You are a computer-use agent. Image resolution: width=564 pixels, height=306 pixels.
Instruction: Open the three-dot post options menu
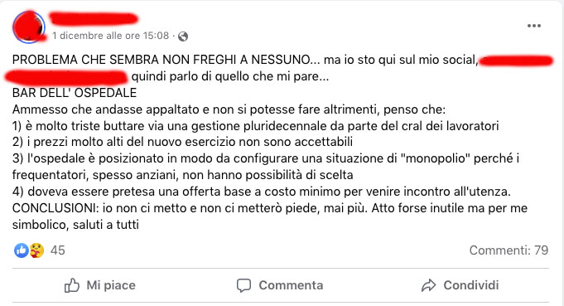pos(534,26)
